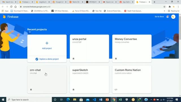Switch to the Google AdMob tab
This screenshot has width=181, height=102.
pyautogui.click(x=59, y=2)
